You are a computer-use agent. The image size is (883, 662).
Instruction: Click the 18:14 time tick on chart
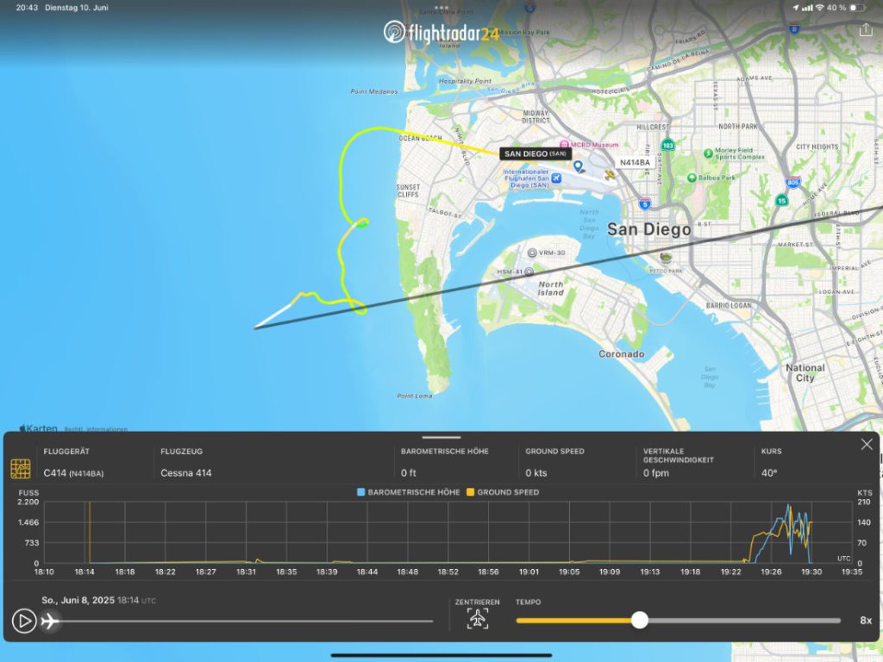pos(85,571)
